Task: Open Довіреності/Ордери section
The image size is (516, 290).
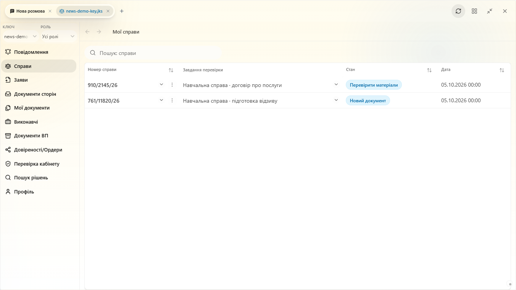Action: [x=39, y=150]
